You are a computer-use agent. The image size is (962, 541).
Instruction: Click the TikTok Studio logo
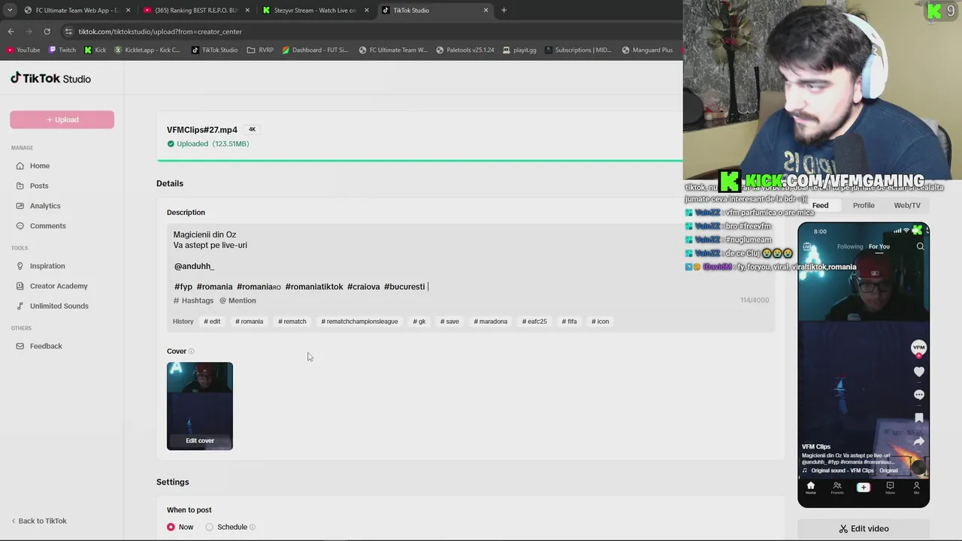pos(50,78)
